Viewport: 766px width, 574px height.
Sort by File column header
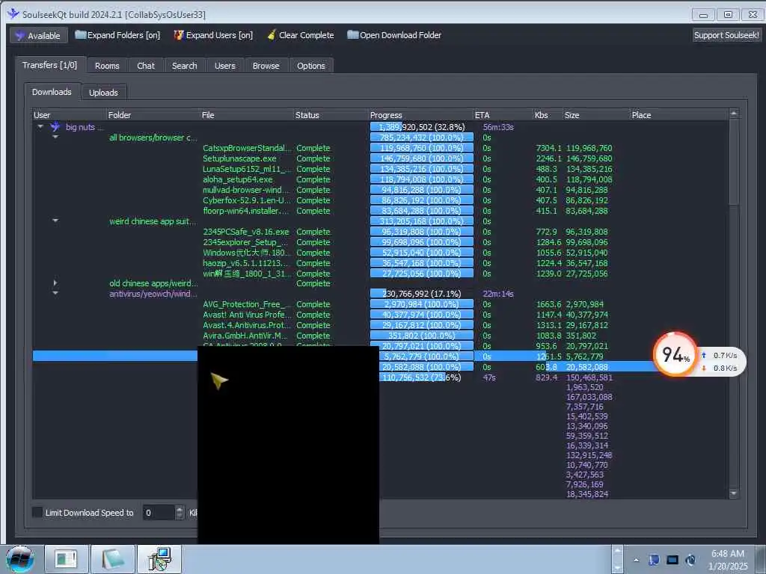click(247, 115)
